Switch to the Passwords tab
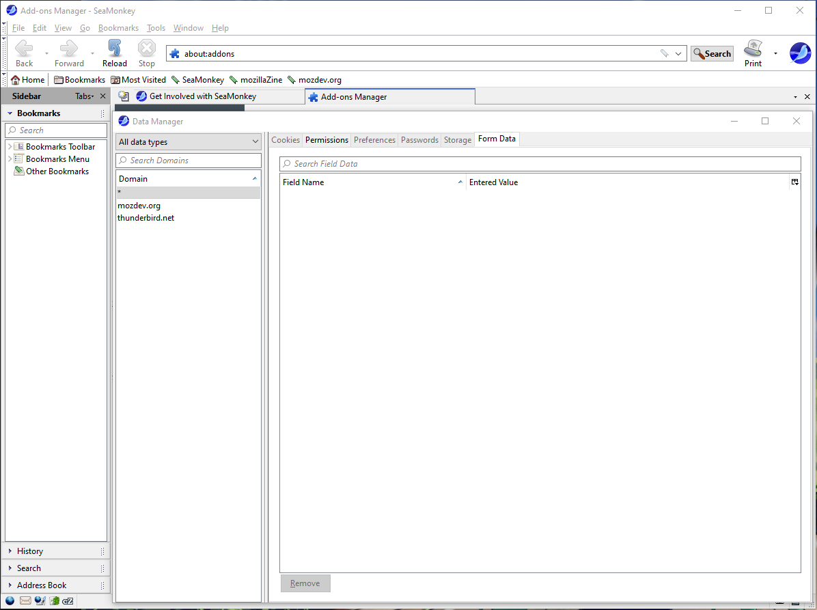817x610 pixels. pos(419,139)
